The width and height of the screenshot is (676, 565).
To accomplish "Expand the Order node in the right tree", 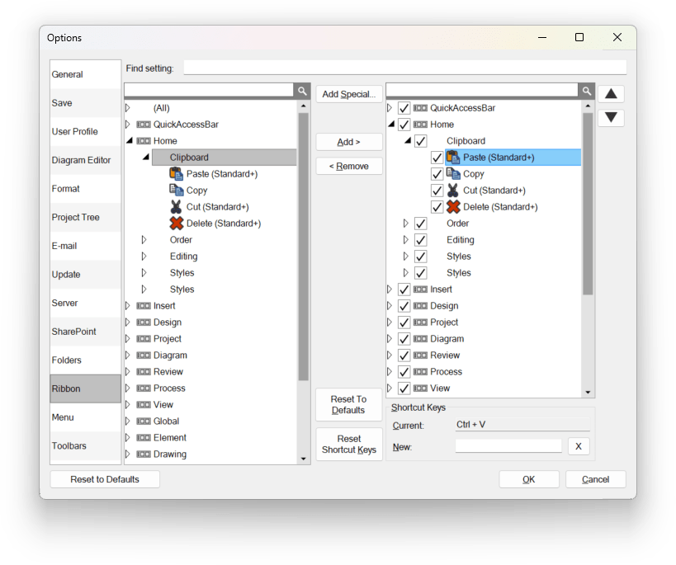I will pos(404,223).
